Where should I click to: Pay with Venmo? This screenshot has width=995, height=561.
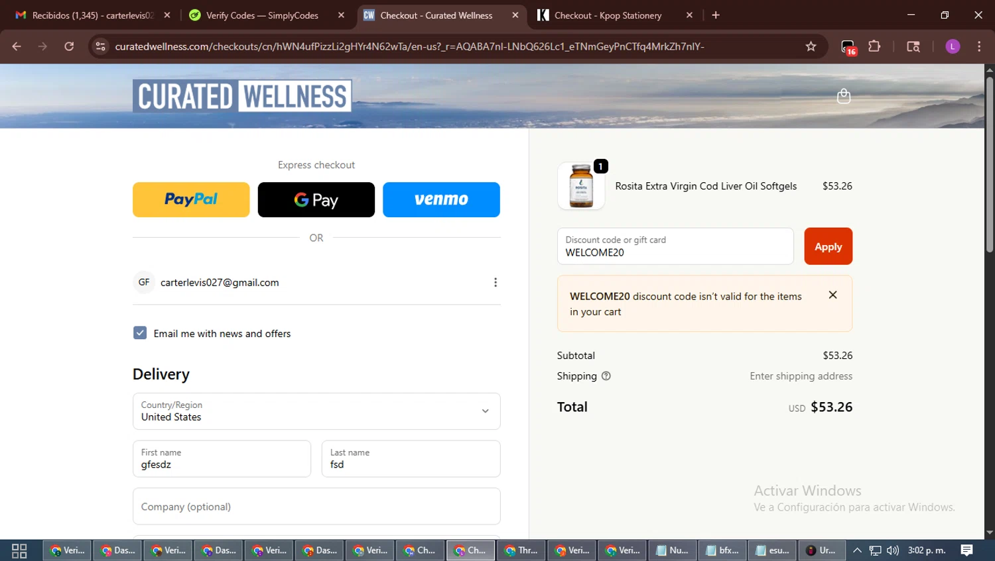click(x=441, y=199)
